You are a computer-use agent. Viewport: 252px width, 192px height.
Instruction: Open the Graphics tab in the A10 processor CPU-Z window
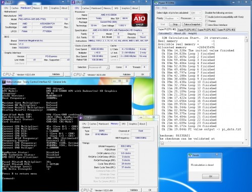[125, 8]
